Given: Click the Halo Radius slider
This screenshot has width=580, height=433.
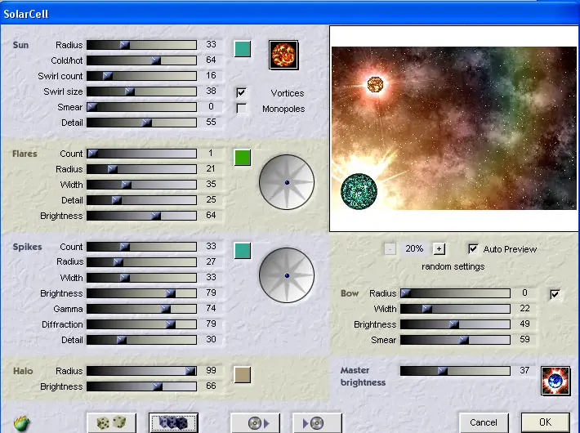Looking at the screenshot, I should tap(141, 371).
